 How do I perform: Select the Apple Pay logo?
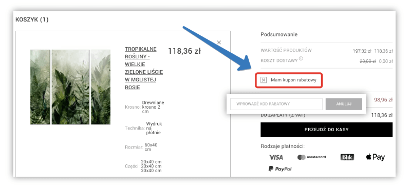376,157
